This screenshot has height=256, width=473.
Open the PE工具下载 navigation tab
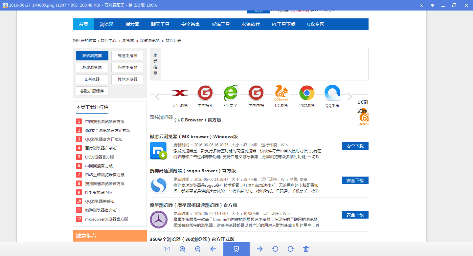[284, 24]
